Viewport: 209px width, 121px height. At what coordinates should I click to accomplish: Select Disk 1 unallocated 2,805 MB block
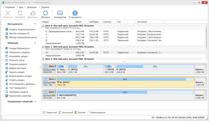pos(200,82)
